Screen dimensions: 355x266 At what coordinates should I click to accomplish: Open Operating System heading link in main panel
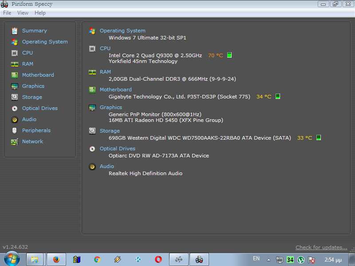point(122,31)
